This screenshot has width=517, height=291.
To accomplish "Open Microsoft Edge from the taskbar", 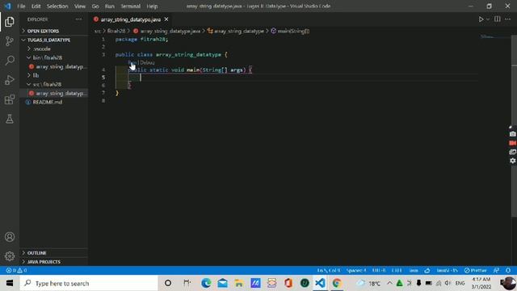I will pos(206,283).
